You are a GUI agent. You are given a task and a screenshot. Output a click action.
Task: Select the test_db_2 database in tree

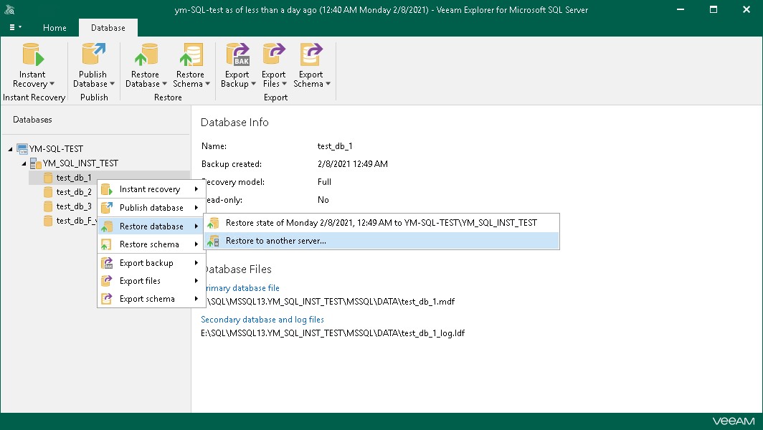(x=74, y=191)
